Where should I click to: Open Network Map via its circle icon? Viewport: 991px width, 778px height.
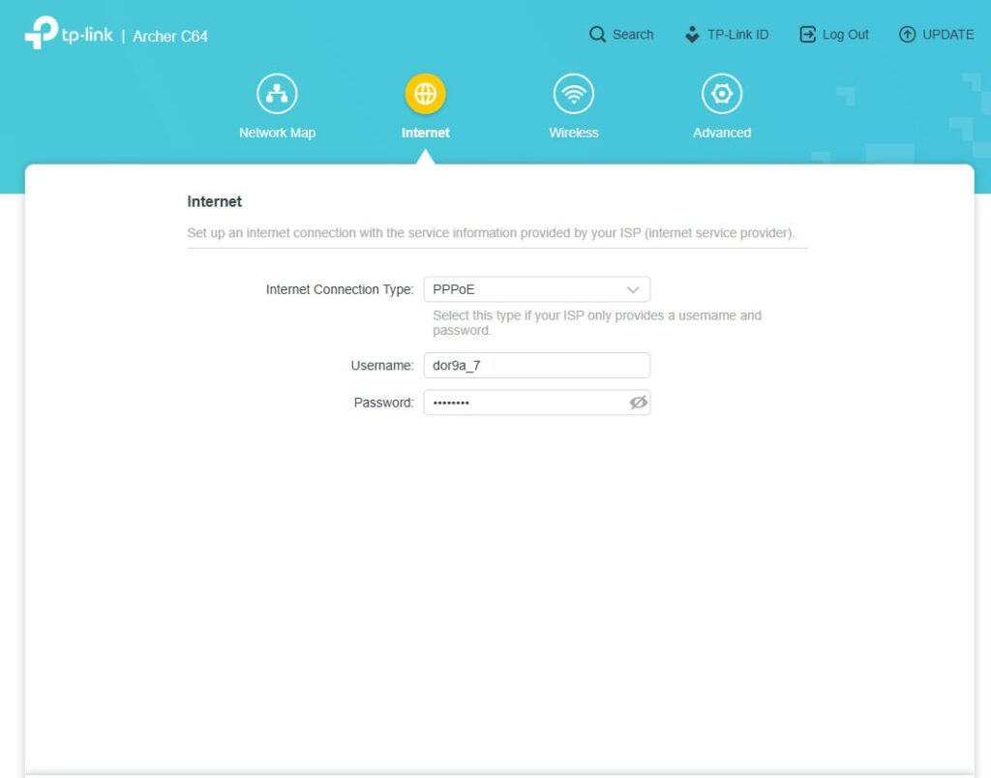(x=277, y=94)
